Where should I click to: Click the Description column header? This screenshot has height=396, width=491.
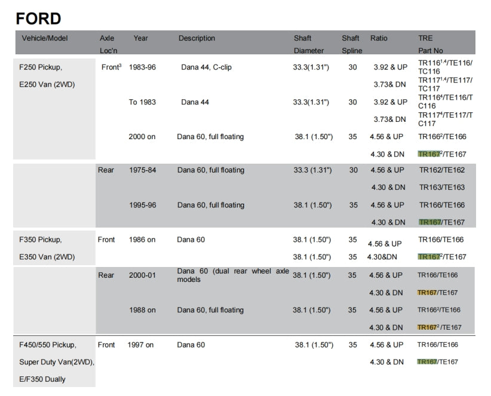[x=197, y=38]
